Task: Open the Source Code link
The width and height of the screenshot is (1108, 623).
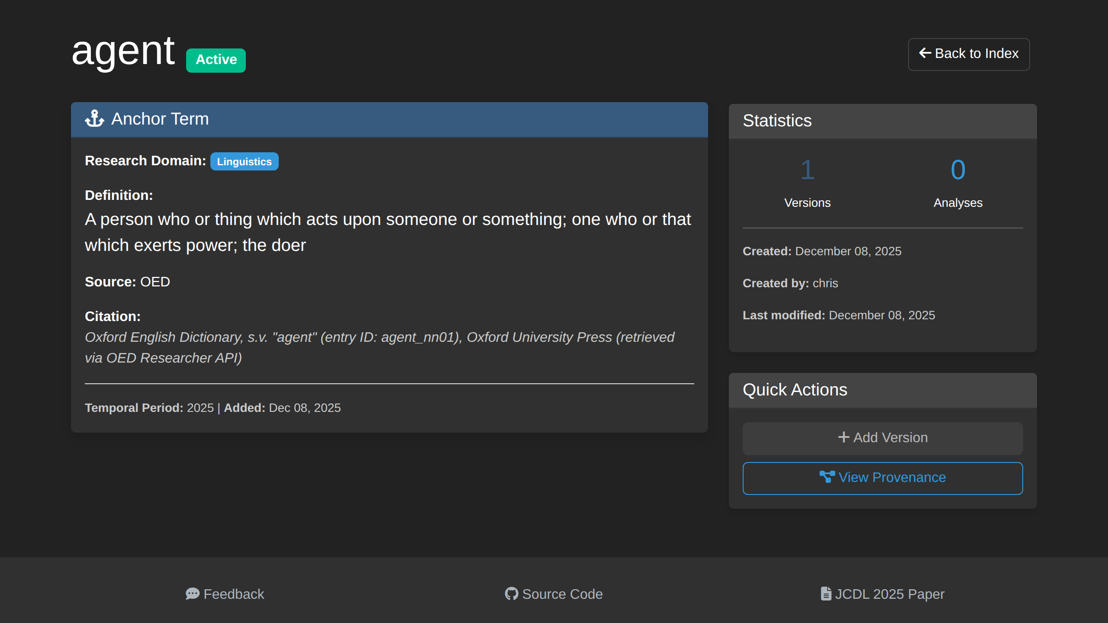Action: 562,594
